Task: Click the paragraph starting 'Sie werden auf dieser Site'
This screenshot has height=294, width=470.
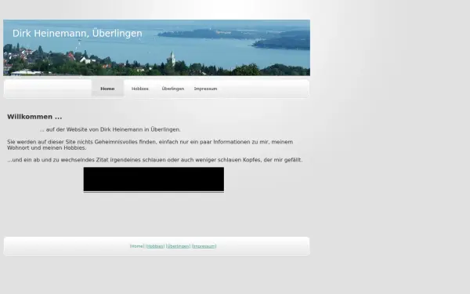Action: click(150, 144)
